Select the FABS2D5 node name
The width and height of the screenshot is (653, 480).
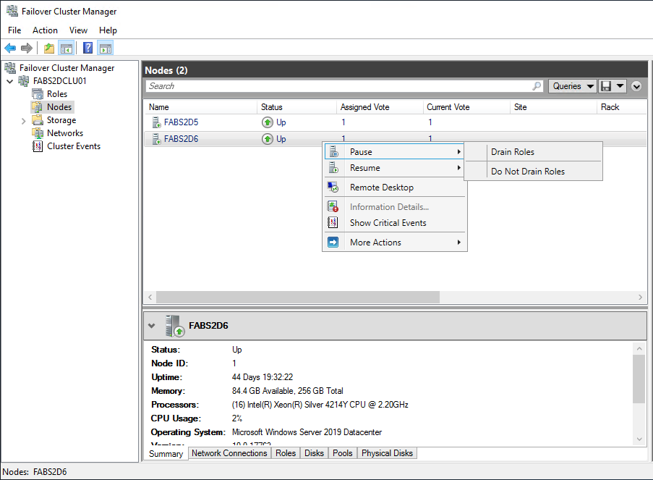(x=182, y=122)
